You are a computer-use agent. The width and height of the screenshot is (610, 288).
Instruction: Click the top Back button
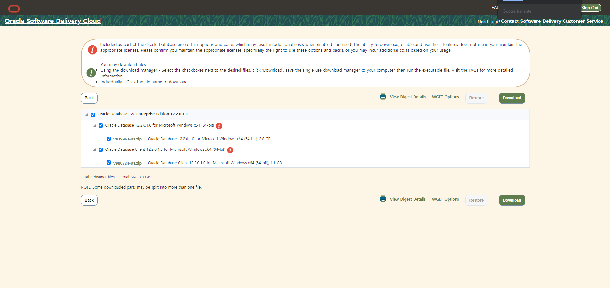coord(89,98)
